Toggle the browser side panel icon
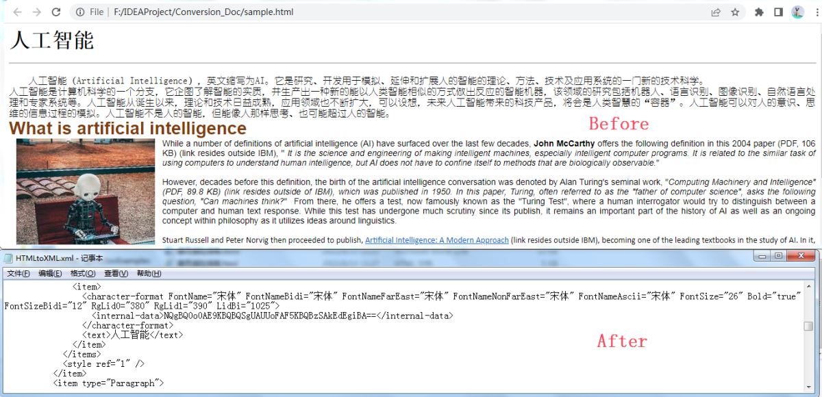Image resolution: width=822 pixels, height=397 pixels. click(778, 12)
